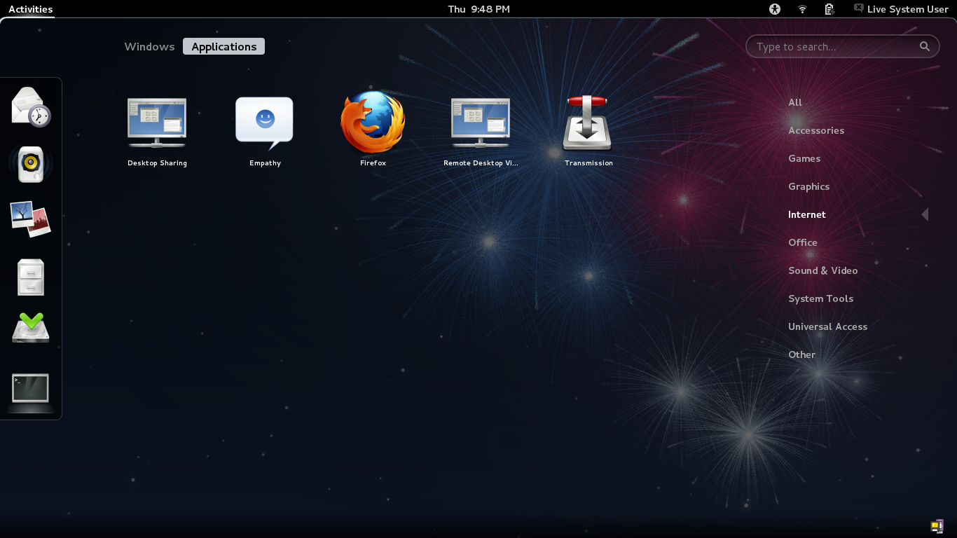Viewport: 957px width, 538px height.
Task: Select the Applications tab
Action: [x=223, y=46]
